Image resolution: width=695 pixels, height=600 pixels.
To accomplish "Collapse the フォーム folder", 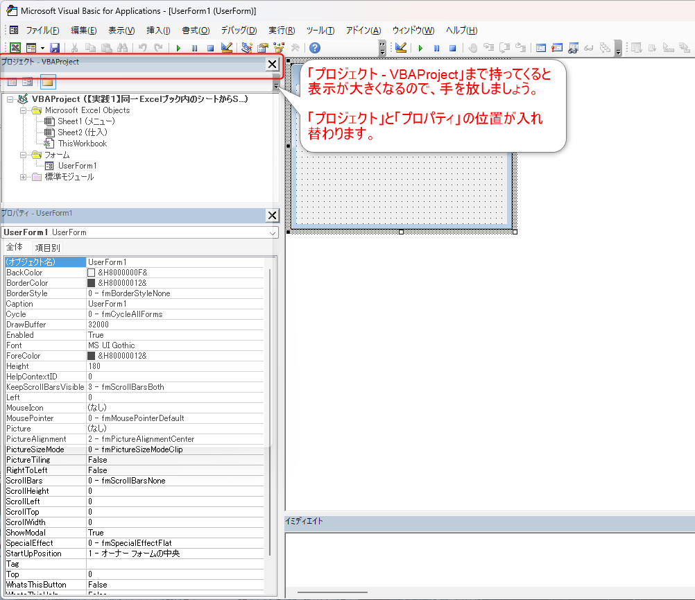I will pyautogui.click(x=23, y=155).
